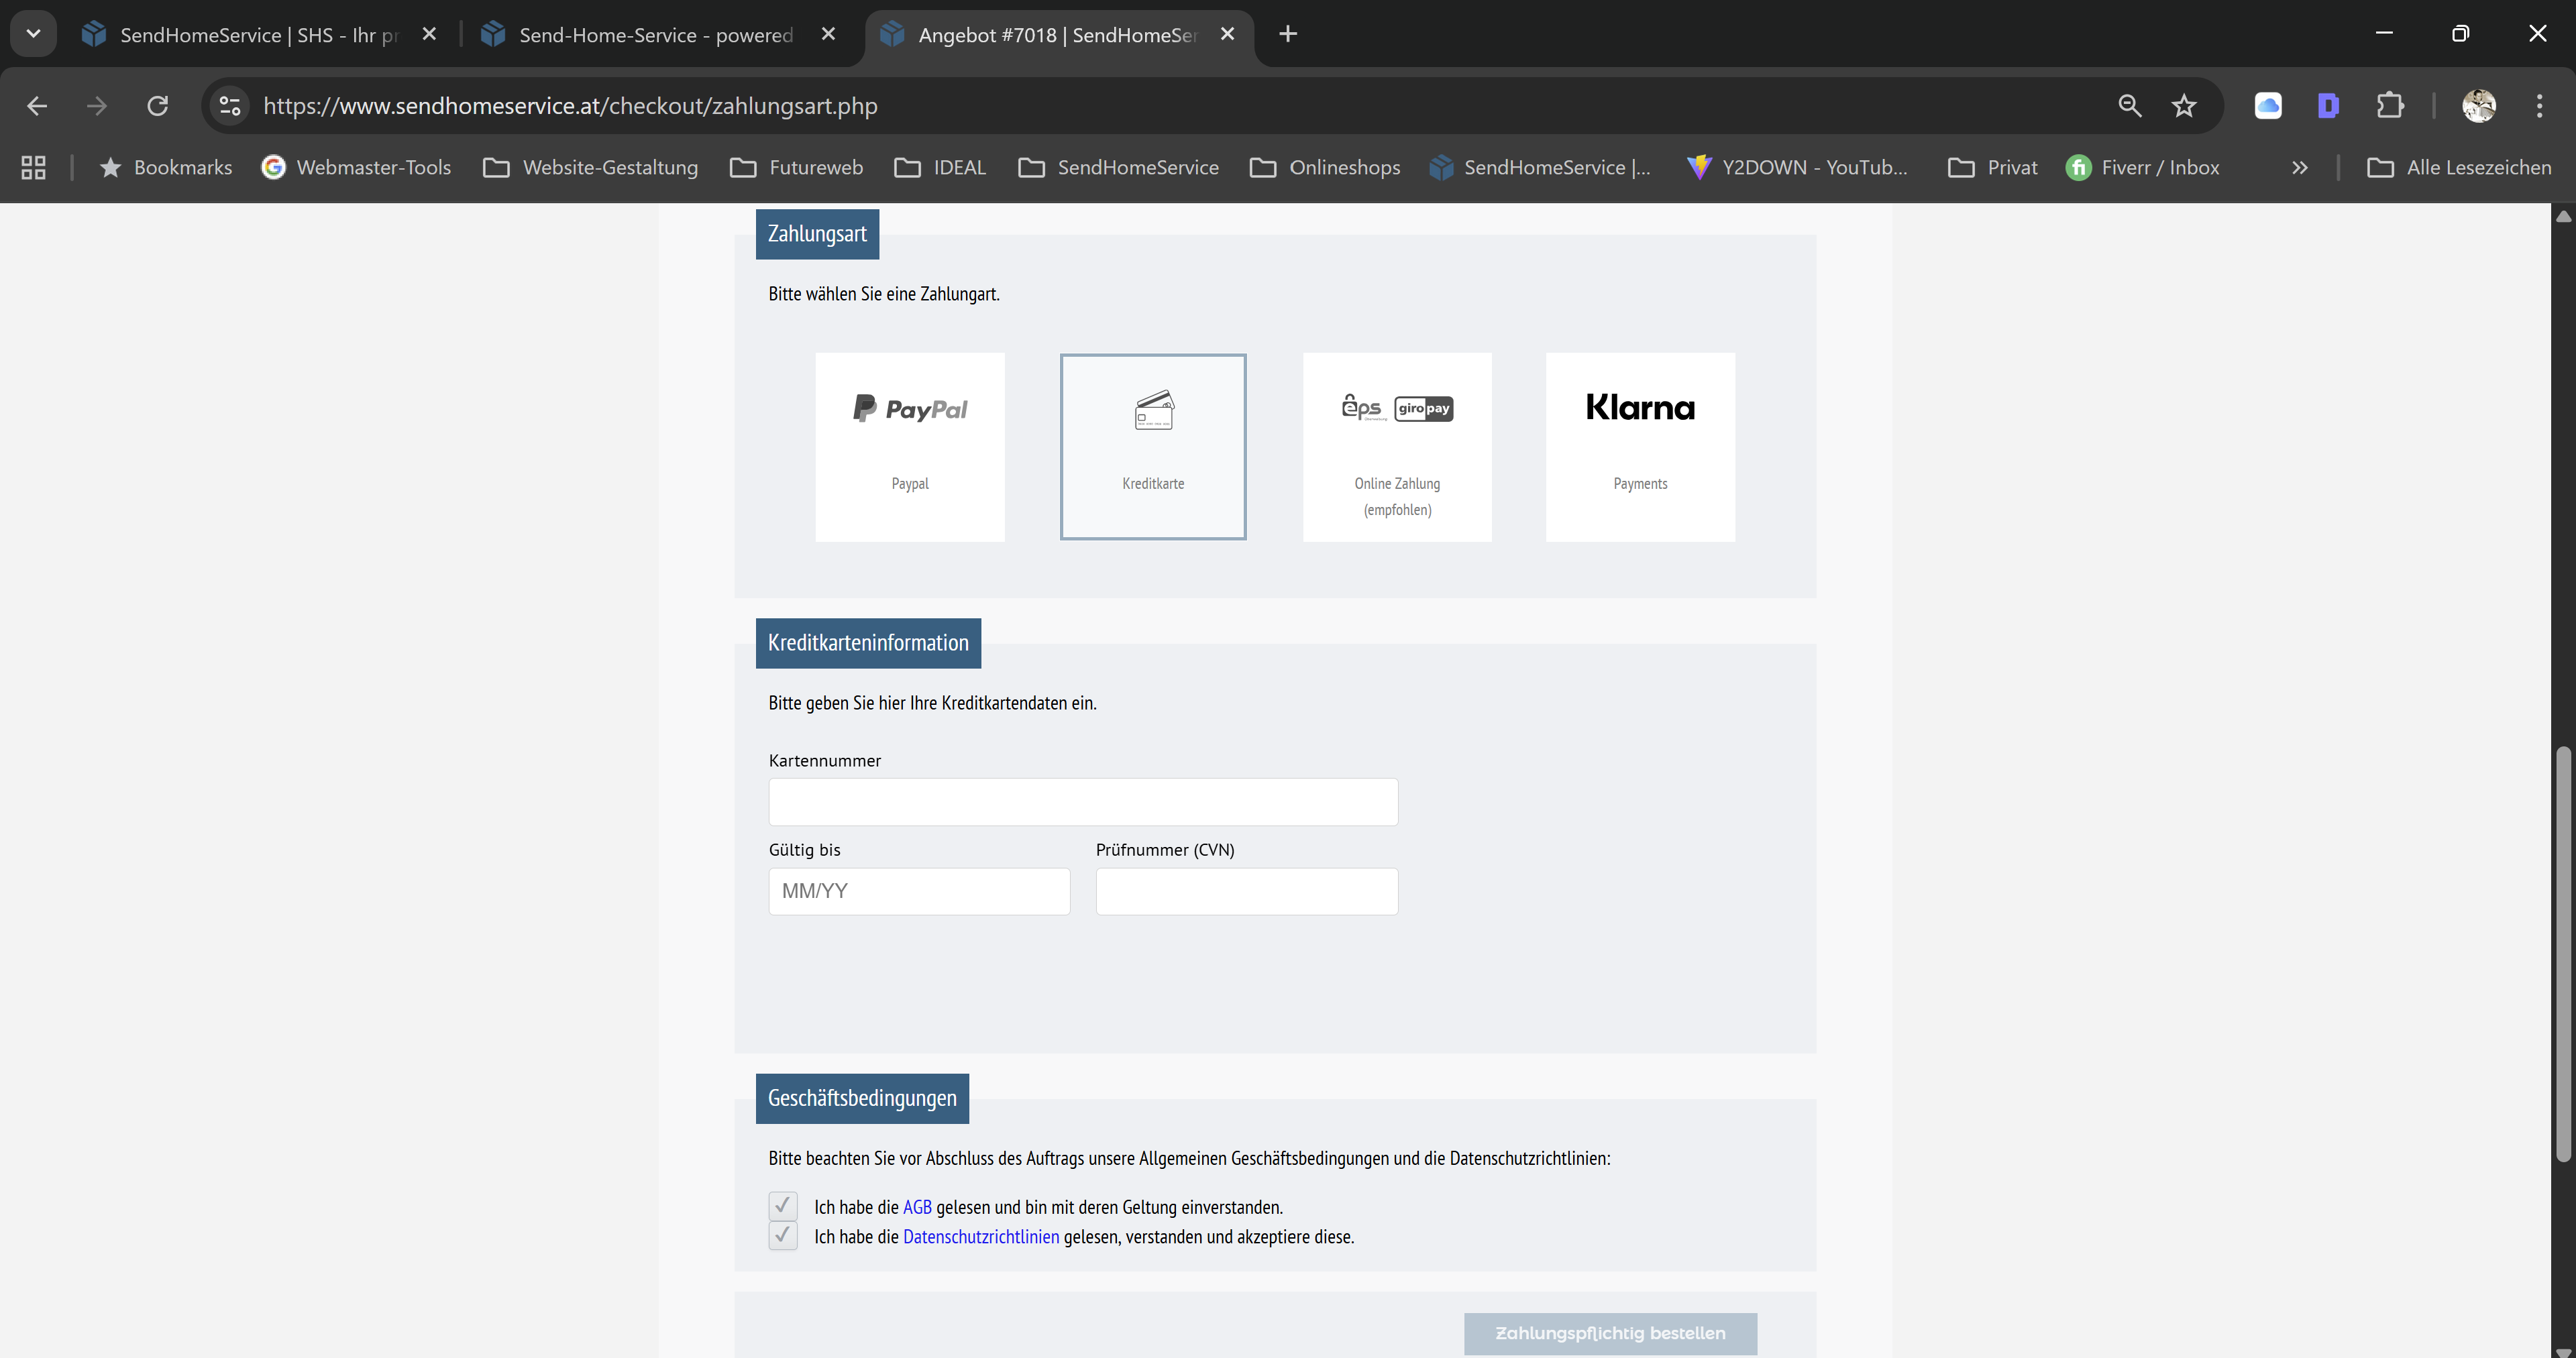Close the SendHomeService SHS tab

tap(429, 34)
